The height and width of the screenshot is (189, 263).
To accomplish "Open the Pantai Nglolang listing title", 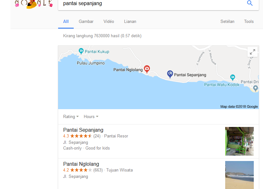I will (81, 164).
